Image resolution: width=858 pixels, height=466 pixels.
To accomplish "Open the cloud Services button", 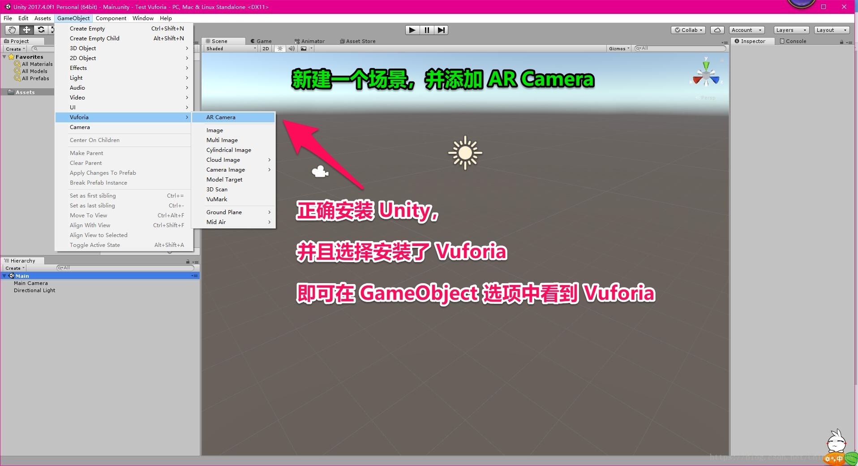I will [717, 30].
